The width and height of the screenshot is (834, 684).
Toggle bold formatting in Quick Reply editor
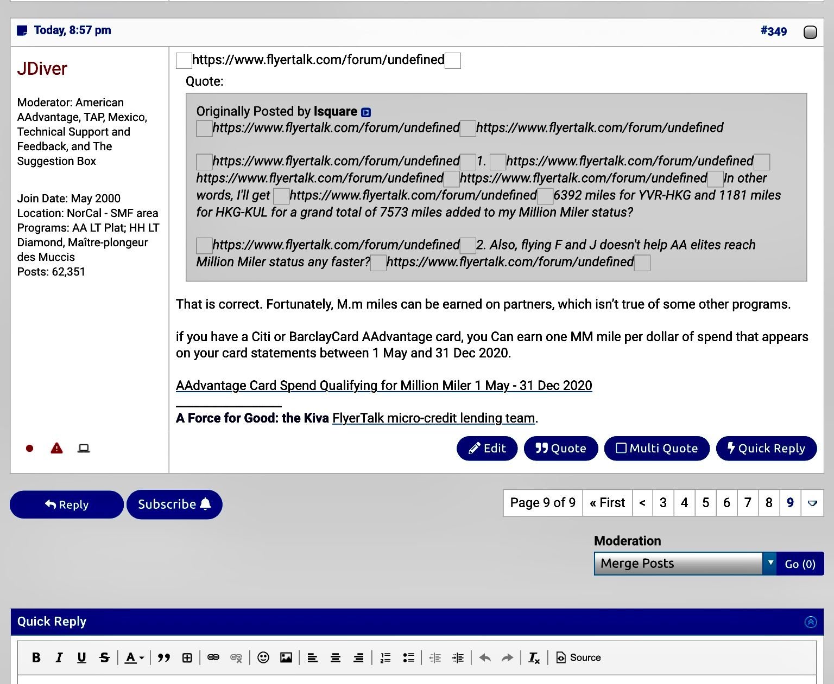(x=36, y=657)
